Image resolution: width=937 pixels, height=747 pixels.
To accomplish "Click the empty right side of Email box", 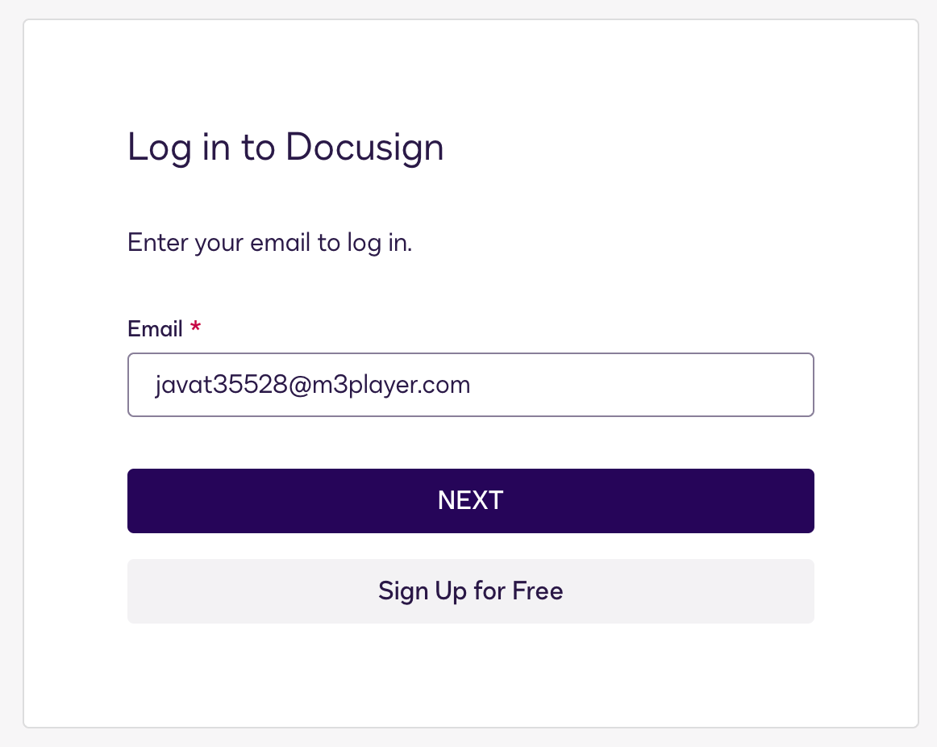I will point(643,385).
